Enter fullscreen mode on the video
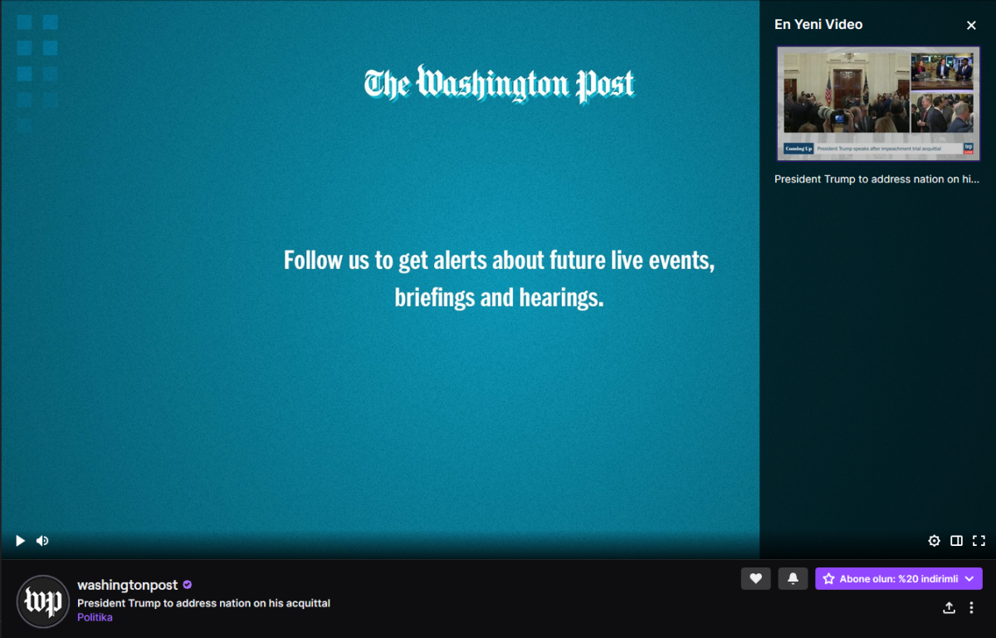The image size is (996, 638). [x=979, y=541]
